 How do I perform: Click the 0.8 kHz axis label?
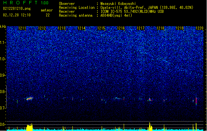[x=3, y=92]
